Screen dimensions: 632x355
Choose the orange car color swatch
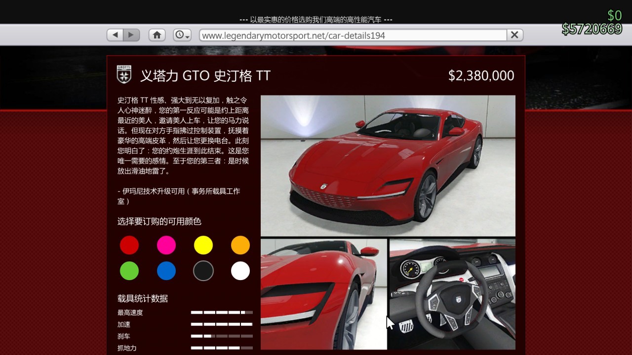(240, 245)
